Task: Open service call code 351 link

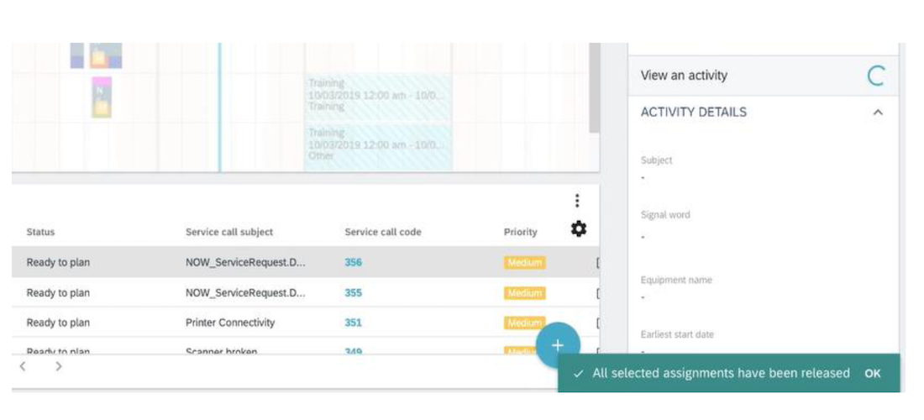Action: tap(353, 323)
